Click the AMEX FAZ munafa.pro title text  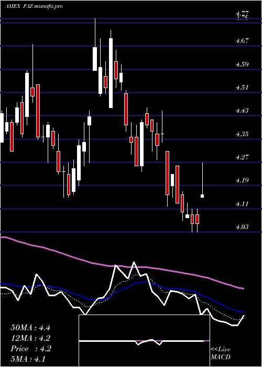tap(34, 6)
